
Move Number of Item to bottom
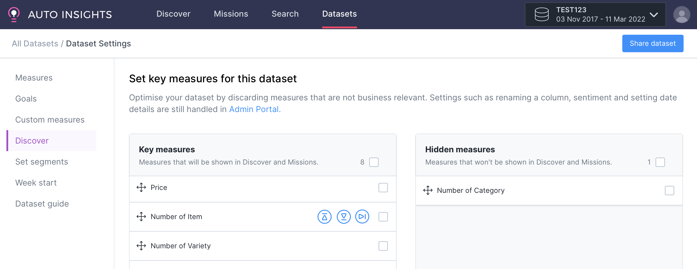tap(344, 217)
